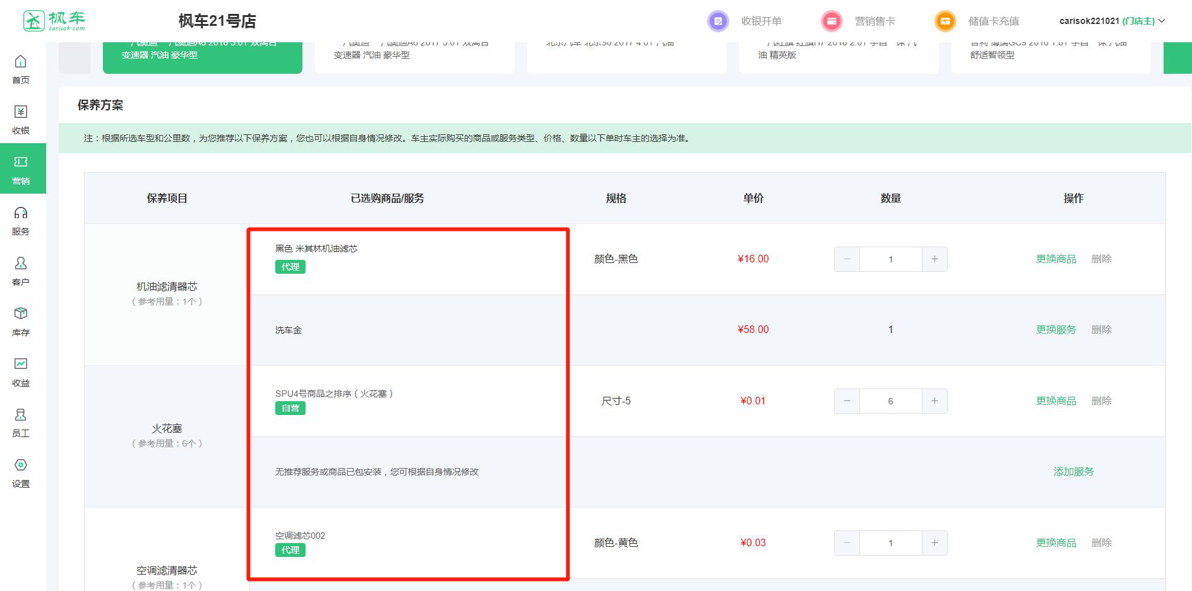Screen dimensions: 1192x591
Task: Click the 收银开单 purple icon
Action: pyautogui.click(x=718, y=21)
